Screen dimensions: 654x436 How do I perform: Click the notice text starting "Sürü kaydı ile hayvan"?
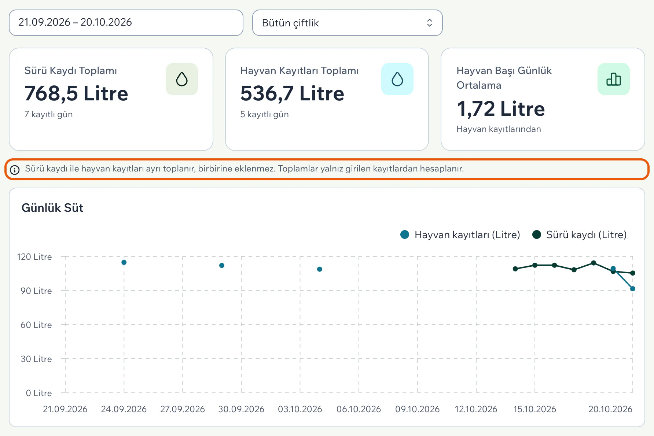[244, 169]
